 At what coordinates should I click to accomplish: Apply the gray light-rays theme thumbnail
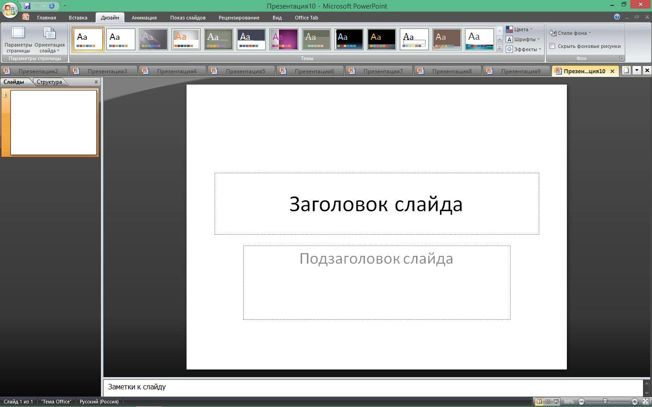[153, 39]
